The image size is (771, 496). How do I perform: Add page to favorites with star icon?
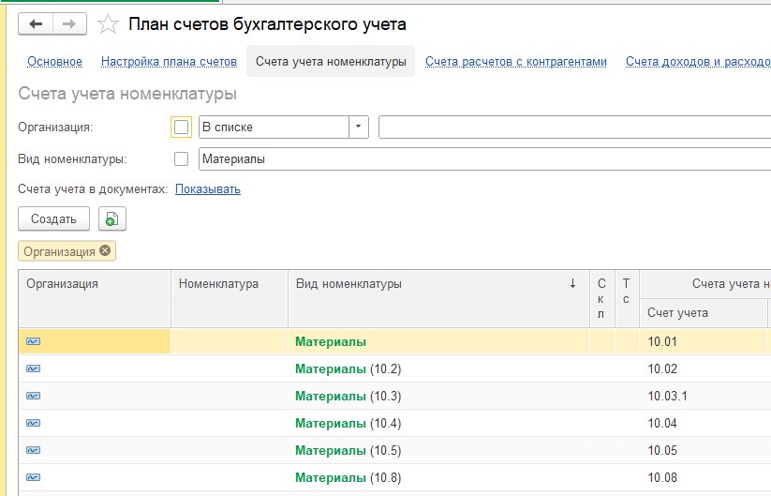108,24
